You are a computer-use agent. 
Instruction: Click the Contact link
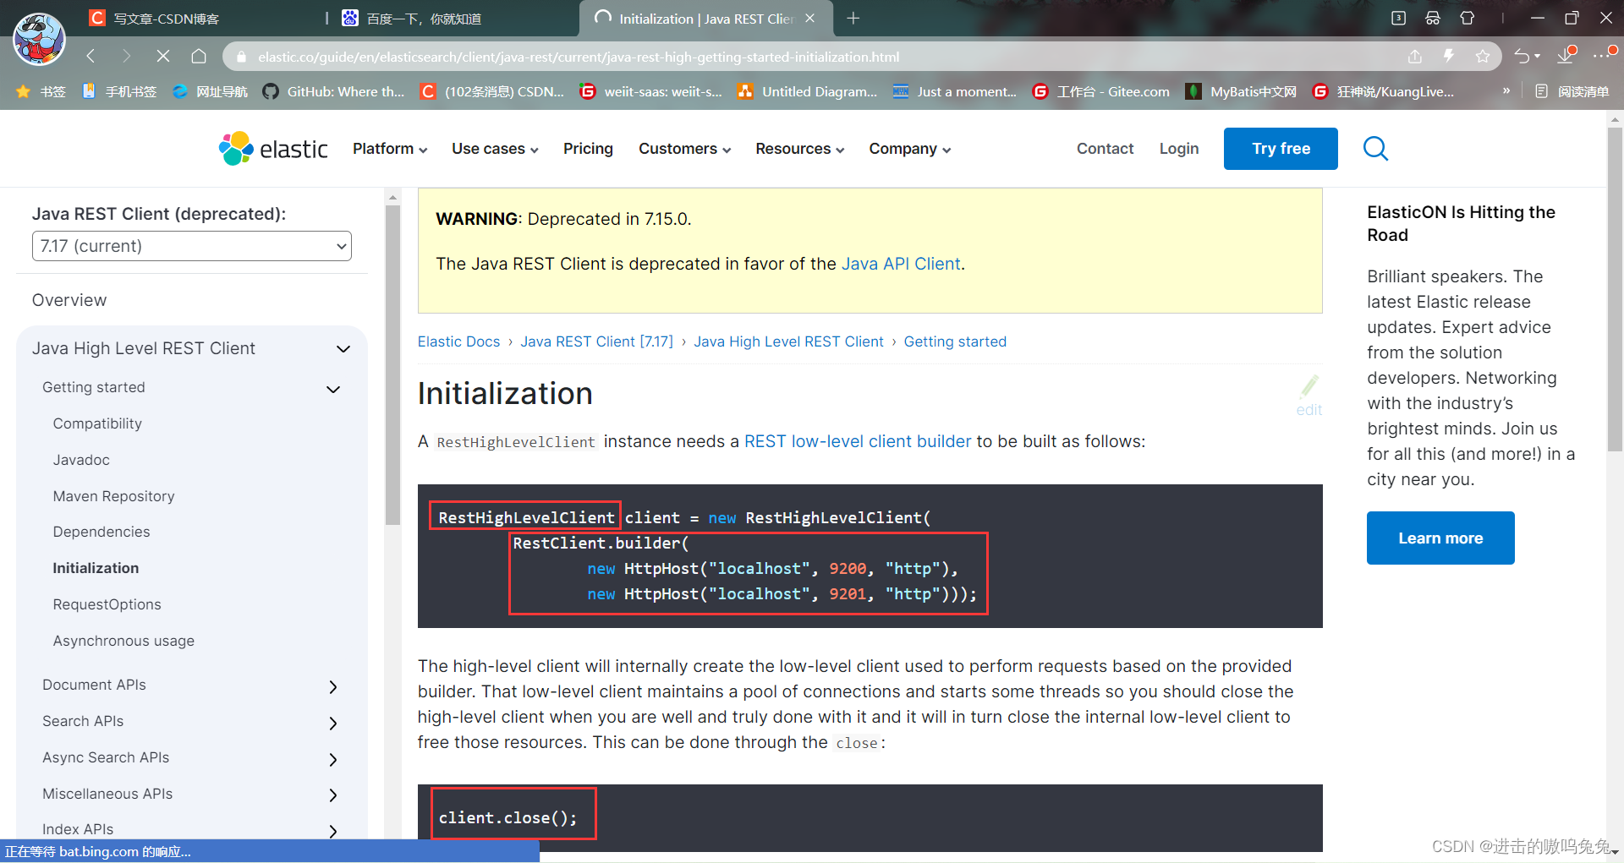(1105, 149)
